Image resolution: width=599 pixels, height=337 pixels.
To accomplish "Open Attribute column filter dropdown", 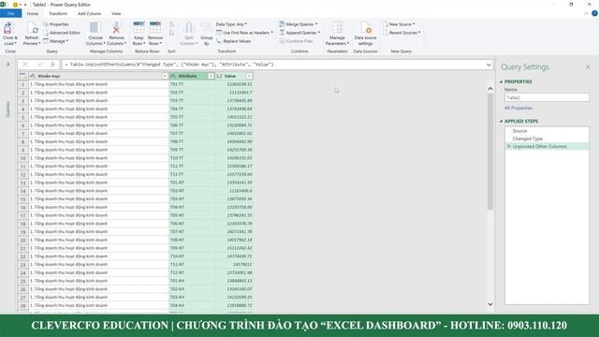I will click(x=211, y=76).
